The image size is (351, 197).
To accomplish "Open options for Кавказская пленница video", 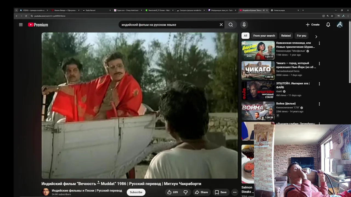I will pyautogui.click(x=319, y=43).
